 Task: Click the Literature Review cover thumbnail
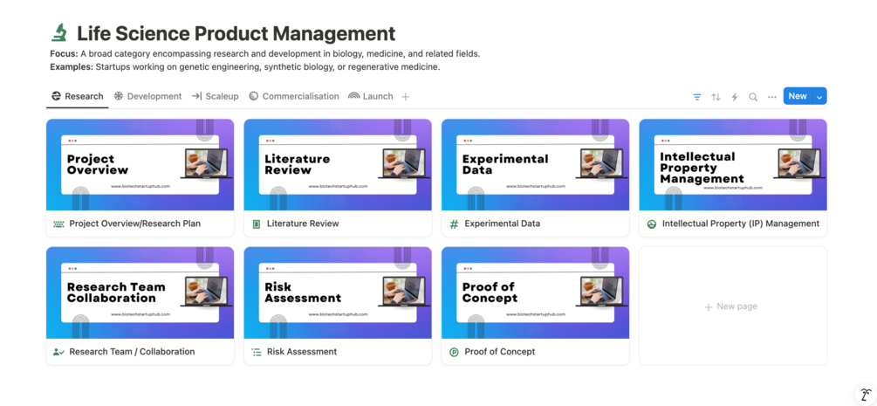point(338,165)
